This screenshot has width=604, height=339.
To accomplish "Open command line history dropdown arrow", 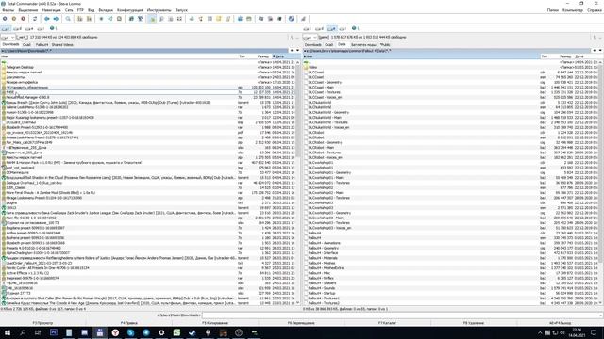I will [601, 315].
